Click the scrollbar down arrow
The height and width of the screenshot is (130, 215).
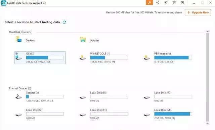pyautogui.click(x=208, y=123)
